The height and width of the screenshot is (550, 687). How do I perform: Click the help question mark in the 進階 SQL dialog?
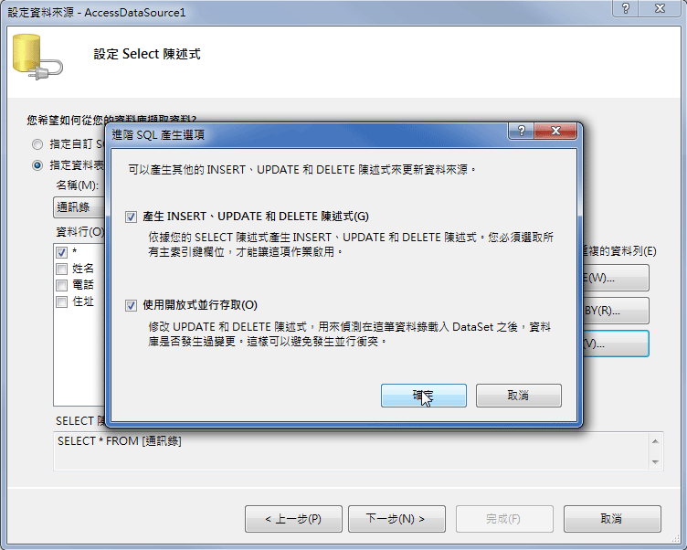tap(521, 131)
